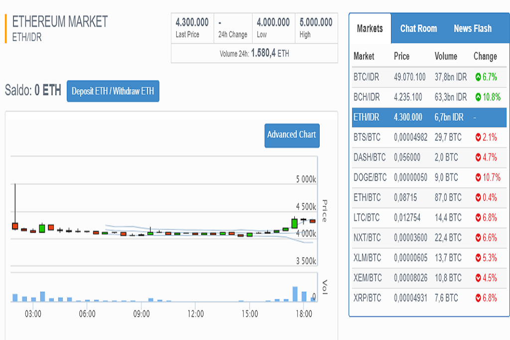Image resolution: width=510 pixels, height=340 pixels.
Task: Click the 4.000.000 Low value
Action: click(273, 22)
